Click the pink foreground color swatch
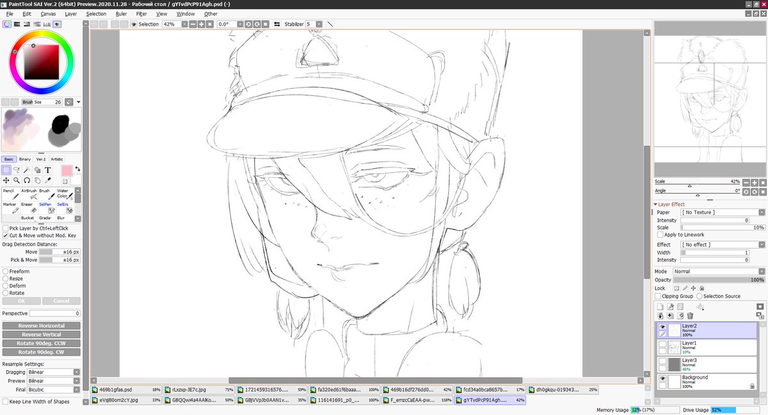768x415 pixels. pyautogui.click(x=67, y=171)
